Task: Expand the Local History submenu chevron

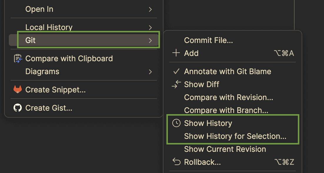Action: coord(151,27)
